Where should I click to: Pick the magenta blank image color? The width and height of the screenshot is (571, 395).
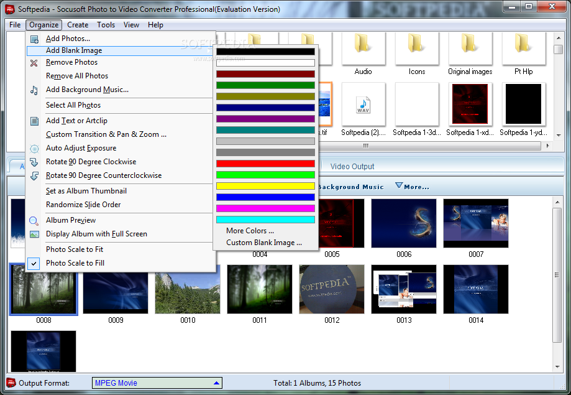[265, 208]
